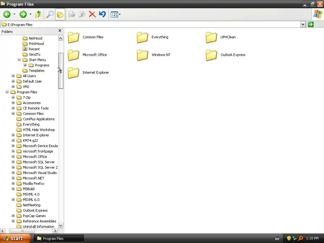The image size is (324, 243).
Task: Select HTML Help Workshop in the tree
Action: click(x=39, y=130)
